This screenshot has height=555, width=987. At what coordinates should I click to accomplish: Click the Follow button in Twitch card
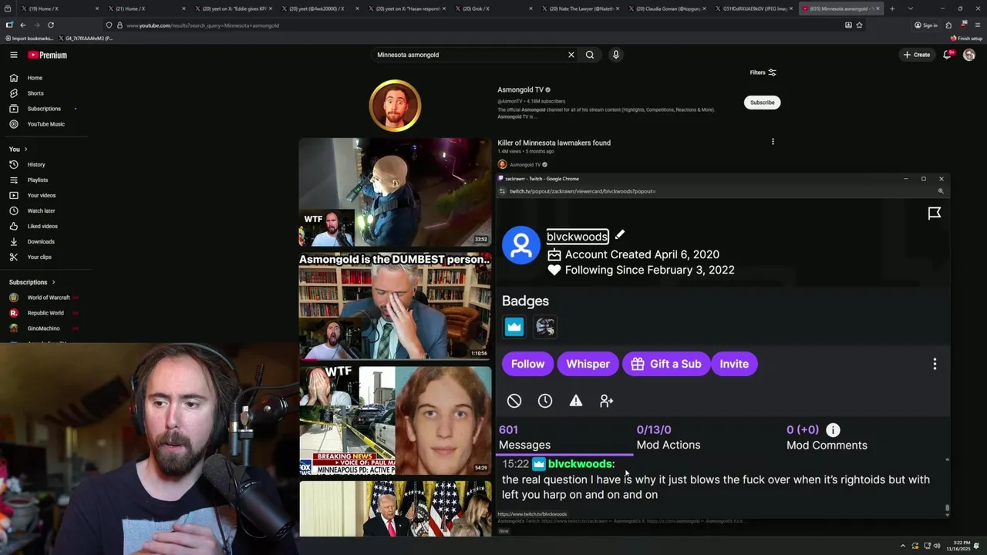click(x=527, y=364)
